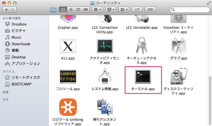Click the X11.app file name
Screen dimensions: 212x126
pyautogui.click(x=68, y=58)
